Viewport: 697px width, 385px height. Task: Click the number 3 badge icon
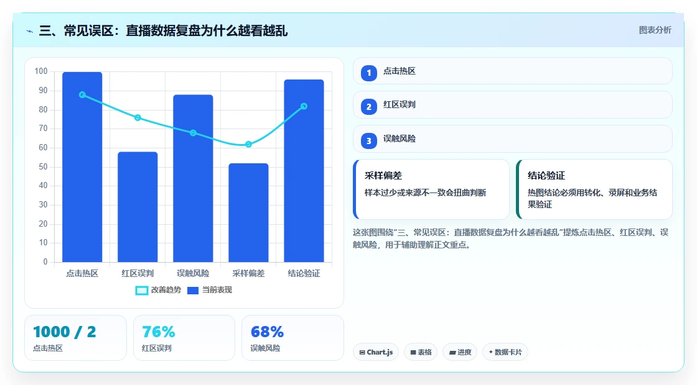369,141
